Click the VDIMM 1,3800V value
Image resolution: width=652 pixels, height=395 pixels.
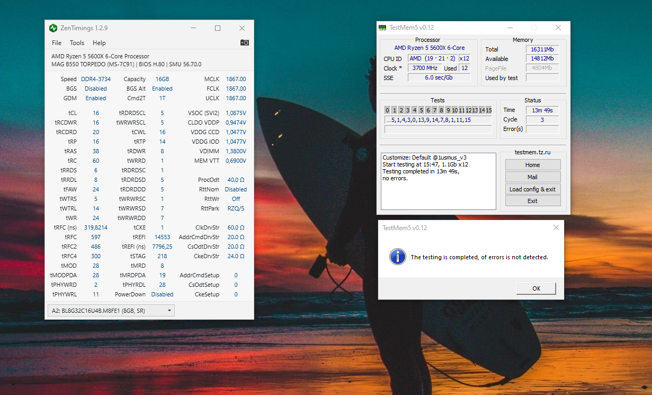coord(236,151)
